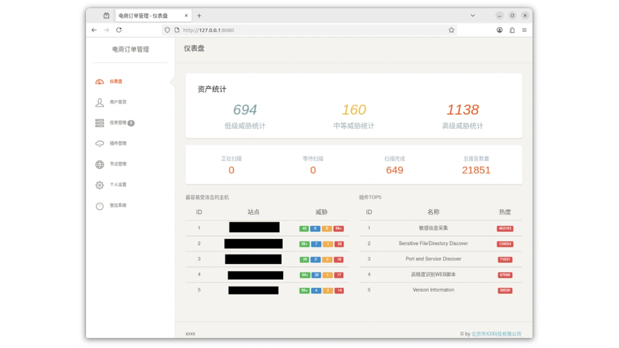The height and width of the screenshot is (348, 619).
Task: Click the red 28 badge in host row 2
Action: coord(338,244)
